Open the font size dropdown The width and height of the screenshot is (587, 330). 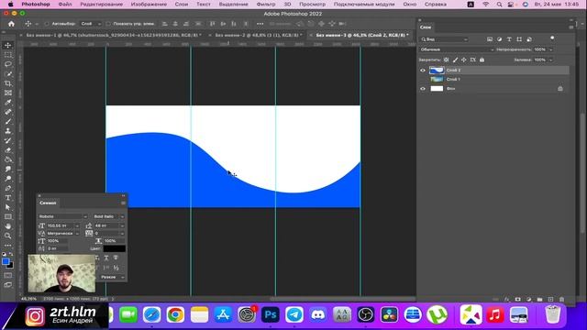77,225
